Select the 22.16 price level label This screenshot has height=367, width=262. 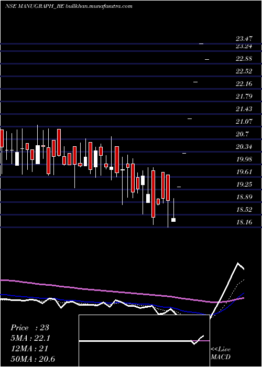tap(244, 84)
